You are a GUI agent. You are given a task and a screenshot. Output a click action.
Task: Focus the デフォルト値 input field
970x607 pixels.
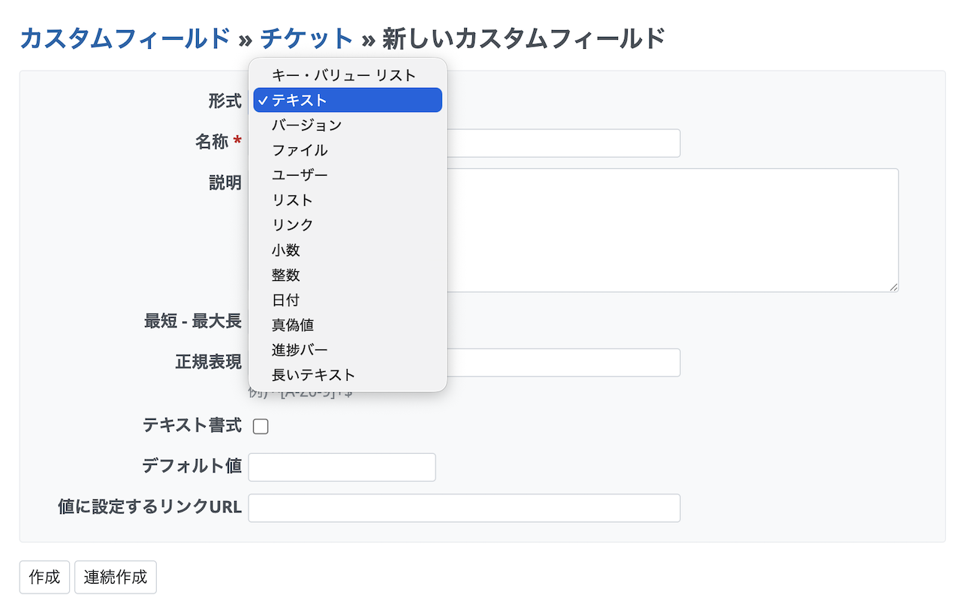coord(342,467)
